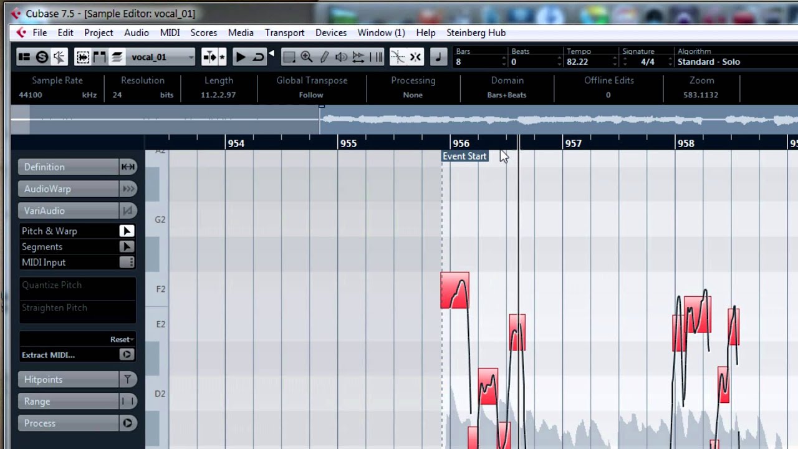Screen dimensions: 798x449
Task: Adjust the Beats stepper arrows
Action: click(x=560, y=62)
